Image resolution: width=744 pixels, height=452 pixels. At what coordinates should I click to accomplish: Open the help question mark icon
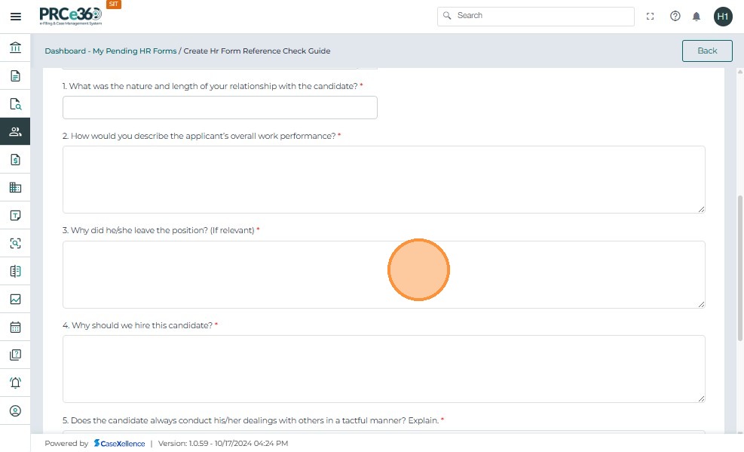675,17
